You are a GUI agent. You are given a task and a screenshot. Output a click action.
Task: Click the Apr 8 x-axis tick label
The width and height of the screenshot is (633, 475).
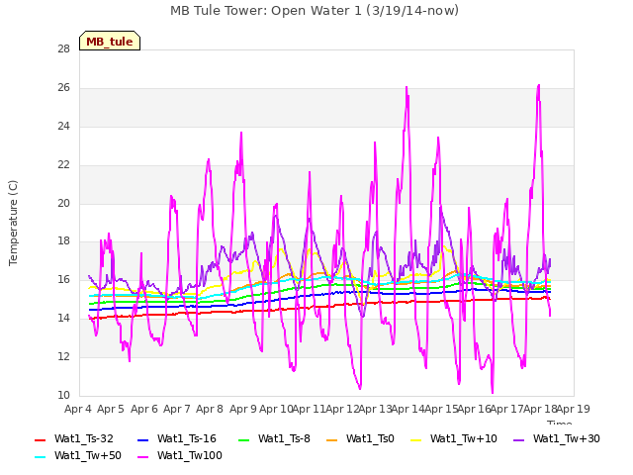[210, 409]
